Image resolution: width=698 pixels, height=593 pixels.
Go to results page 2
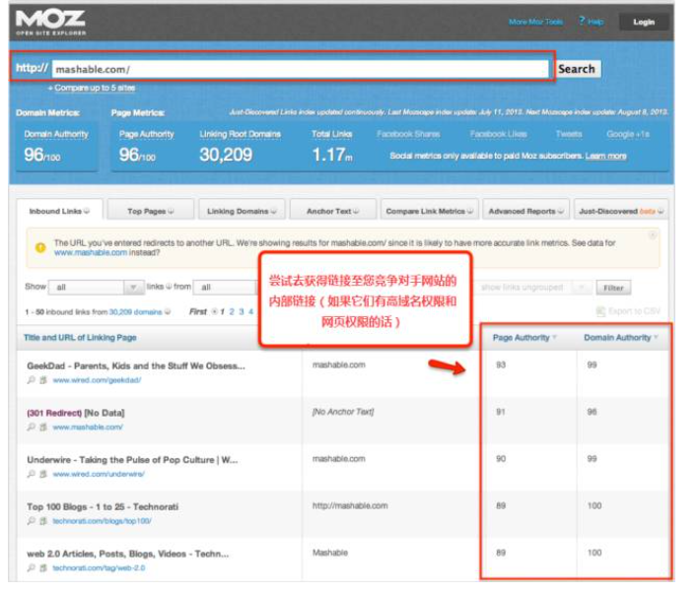(232, 312)
